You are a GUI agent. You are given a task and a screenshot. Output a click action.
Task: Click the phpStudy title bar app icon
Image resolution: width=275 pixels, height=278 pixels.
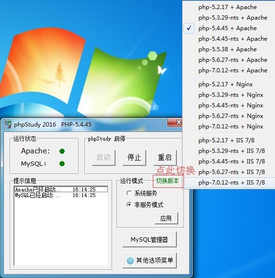point(8,125)
